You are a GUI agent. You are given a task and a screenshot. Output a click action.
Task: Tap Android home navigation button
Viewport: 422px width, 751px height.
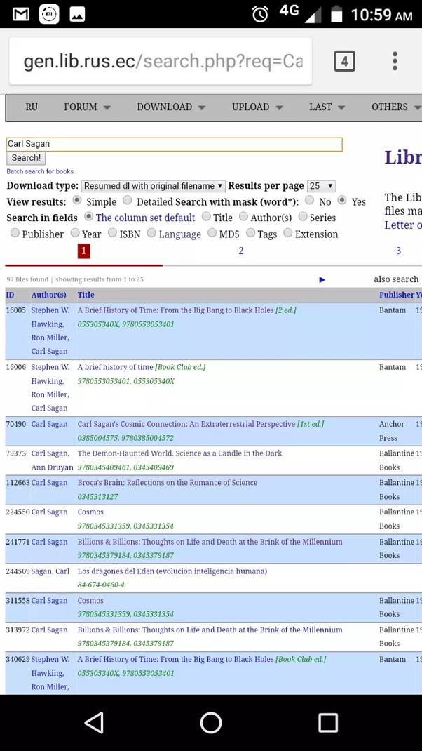[x=211, y=723]
